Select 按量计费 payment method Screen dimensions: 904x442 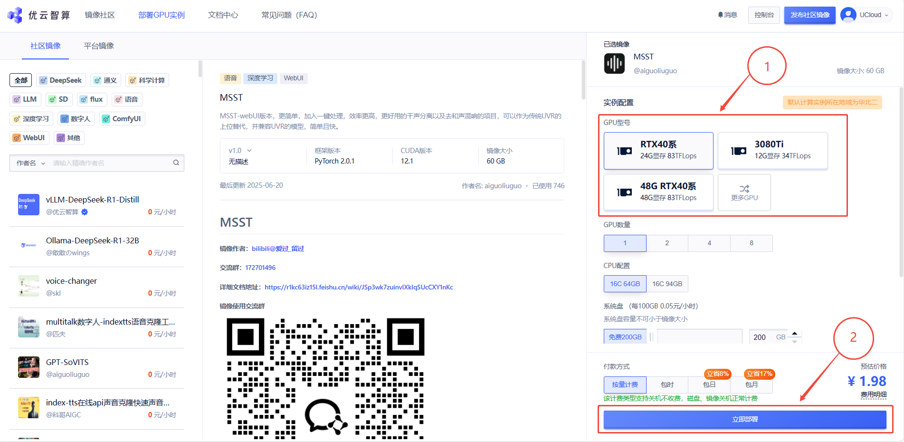pos(625,384)
